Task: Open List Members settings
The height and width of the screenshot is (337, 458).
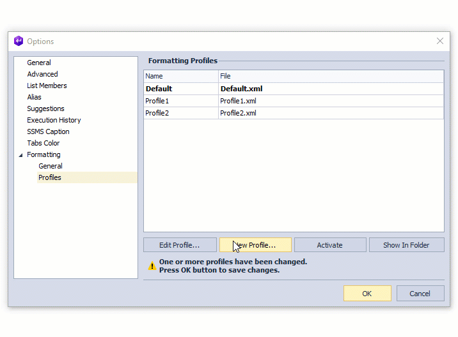Action: click(x=47, y=86)
